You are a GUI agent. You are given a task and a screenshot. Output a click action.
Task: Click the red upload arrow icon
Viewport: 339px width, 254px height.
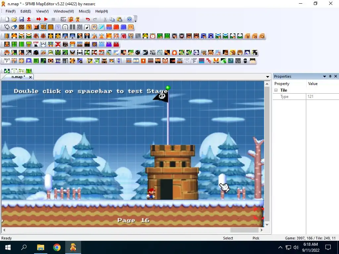(x=29, y=19)
